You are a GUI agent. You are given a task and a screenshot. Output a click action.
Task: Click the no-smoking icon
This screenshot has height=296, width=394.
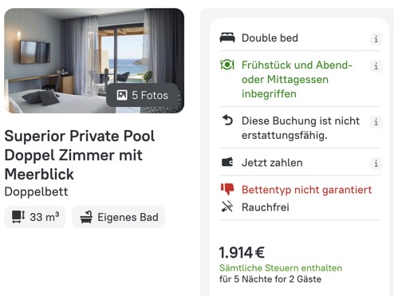tap(227, 207)
